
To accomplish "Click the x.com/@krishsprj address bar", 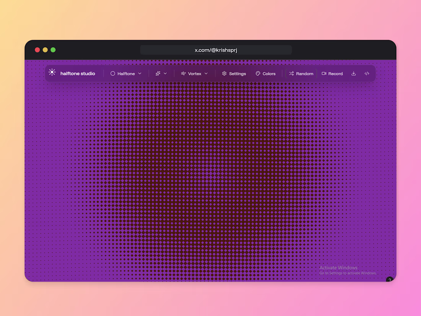I will [215, 50].
